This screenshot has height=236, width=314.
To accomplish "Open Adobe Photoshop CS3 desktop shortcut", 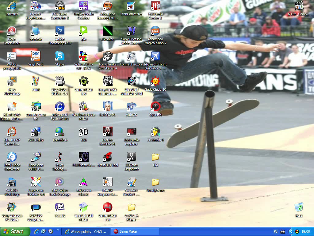I will (x=59, y=31).
